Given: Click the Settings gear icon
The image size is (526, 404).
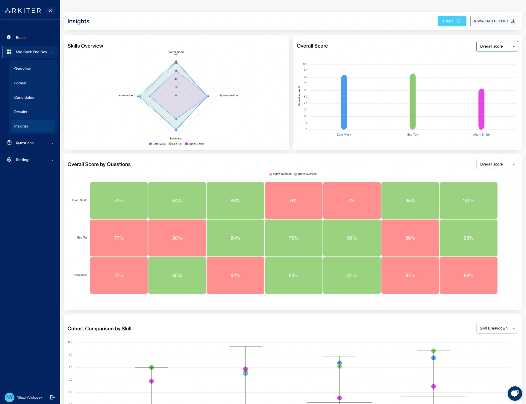Looking at the screenshot, I should pyautogui.click(x=9, y=160).
